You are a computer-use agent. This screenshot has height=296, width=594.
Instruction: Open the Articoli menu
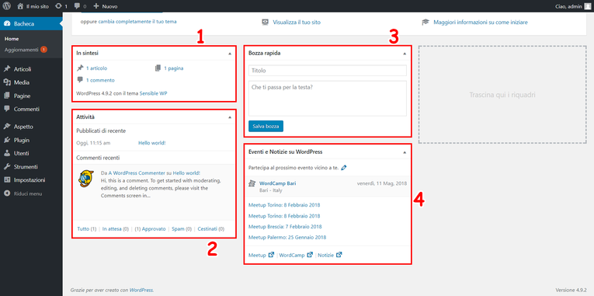point(23,69)
